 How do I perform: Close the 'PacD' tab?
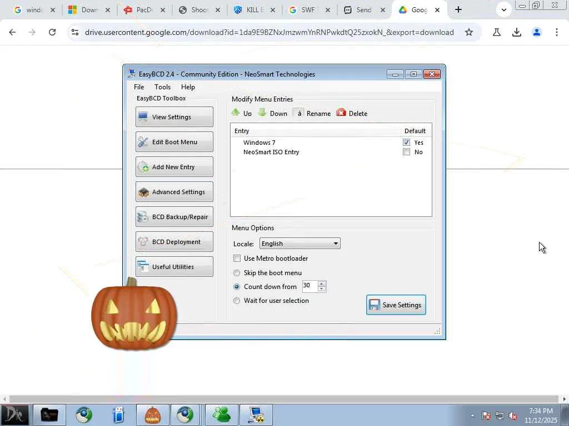click(x=163, y=10)
